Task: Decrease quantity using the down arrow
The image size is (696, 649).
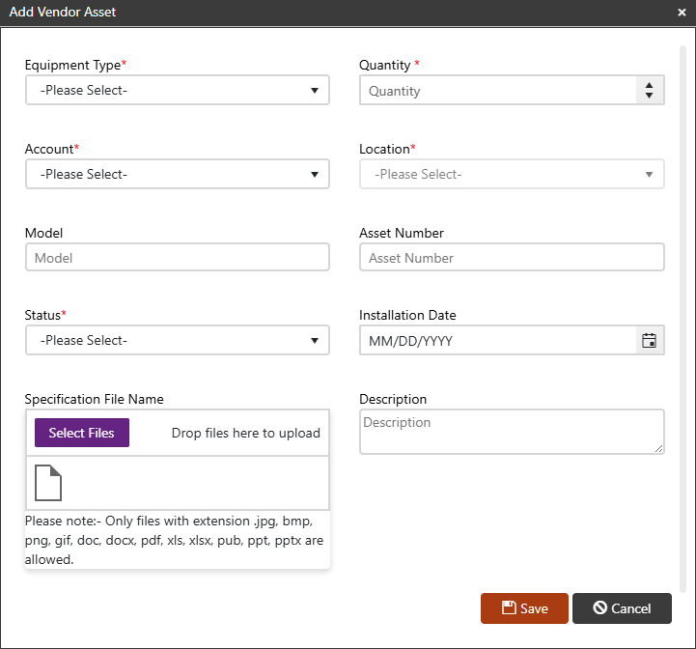Action: coord(649,95)
